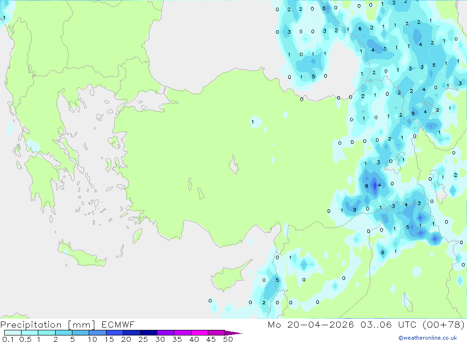This screenshot has width=467, height=342.
Task: Click the '[mm]' unit label
Action: pyautogui.click(x=82, y=325)
